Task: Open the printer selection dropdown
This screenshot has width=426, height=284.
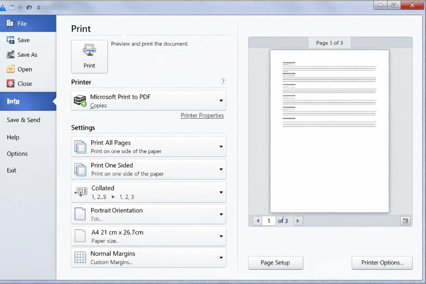Action: point(221,100)
